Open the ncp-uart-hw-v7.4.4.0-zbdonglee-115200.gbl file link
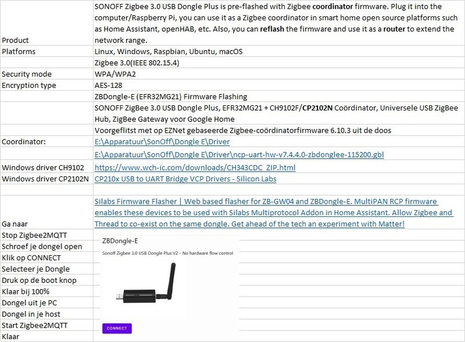The height and width of the screenshot is (342, 465). coord(239,154)
